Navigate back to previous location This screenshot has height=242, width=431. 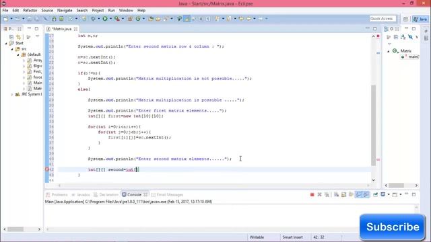[x=248, y=19]
